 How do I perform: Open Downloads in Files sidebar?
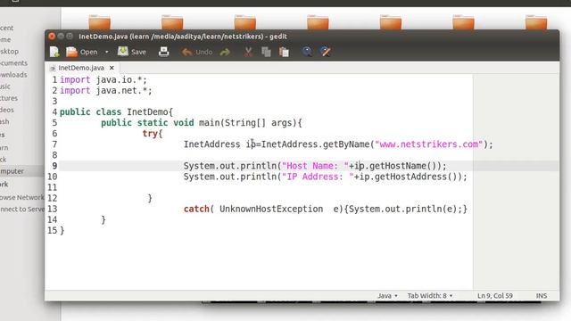(13, 75)
